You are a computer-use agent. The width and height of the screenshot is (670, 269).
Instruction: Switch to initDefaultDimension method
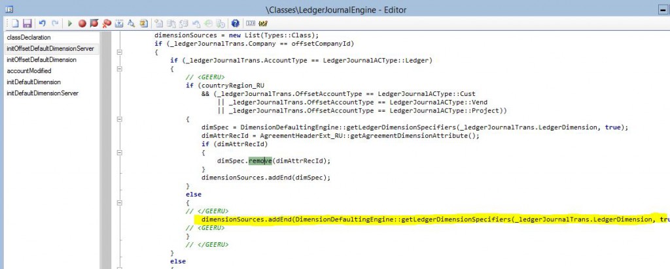pos(33,82)
